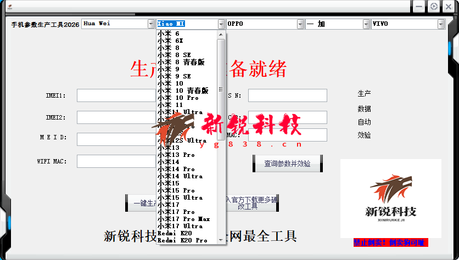
Task: Click the 新锐科技 logo image
Action: click(x=391, y=198)
